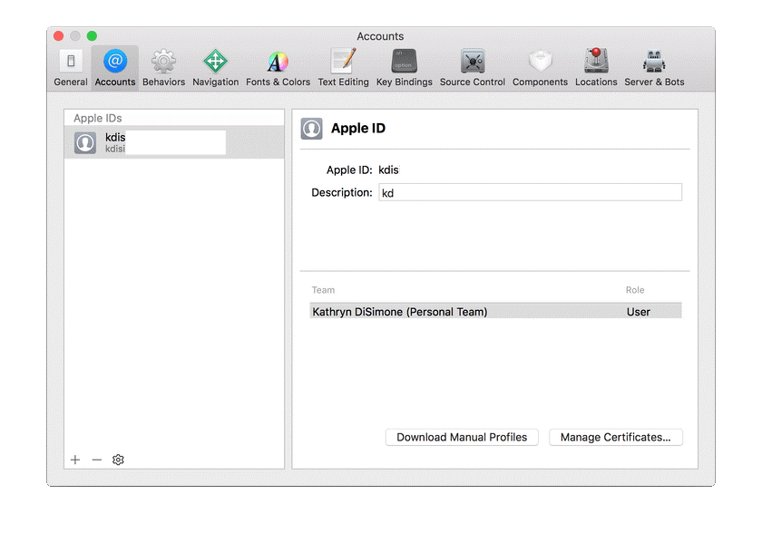Open the Components preferences pane
Screen dimensions: 762x552
pyautogui.click(x=540, y=69)
